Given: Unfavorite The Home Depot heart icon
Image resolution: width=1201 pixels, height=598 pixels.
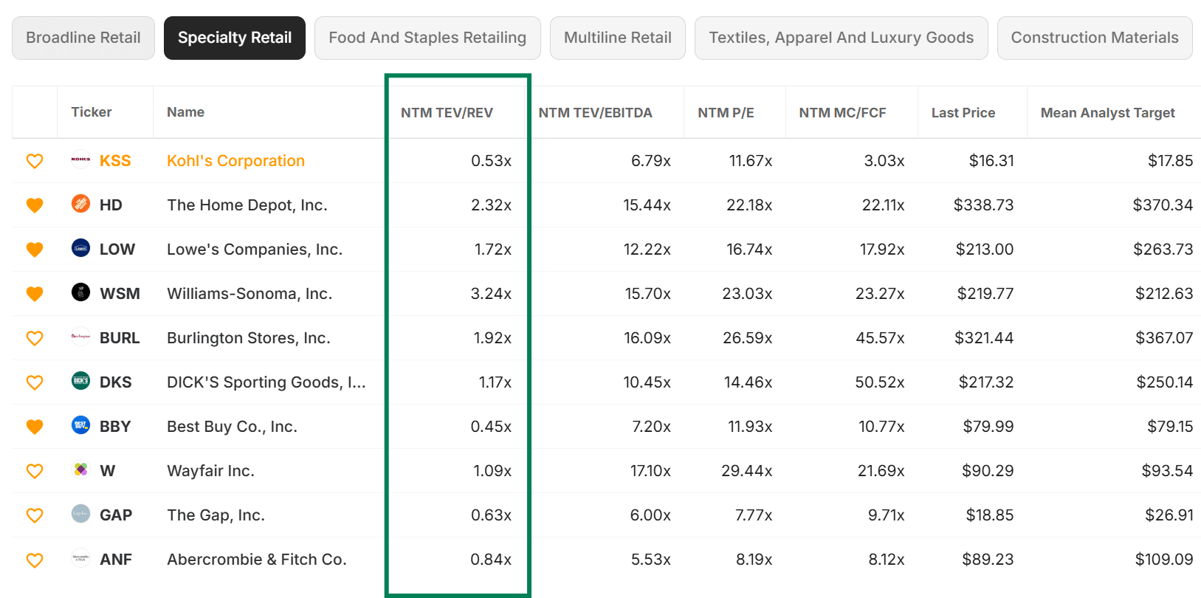Looking at the screenshot, I should click(x=35, y=205).
